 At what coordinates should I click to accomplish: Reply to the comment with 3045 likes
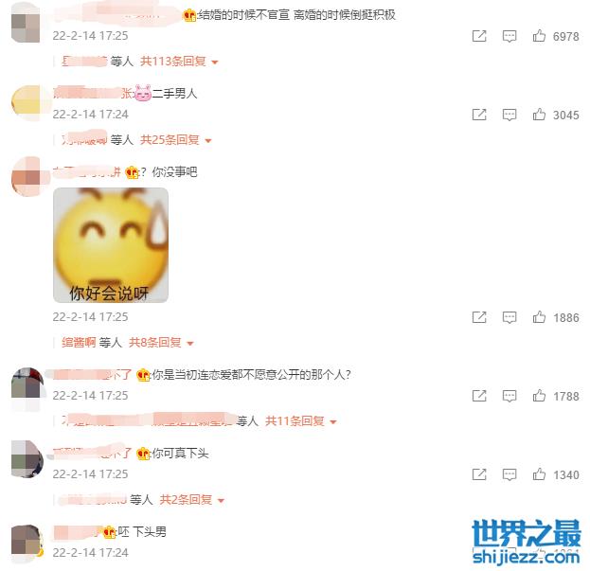(x=510, y=115)
